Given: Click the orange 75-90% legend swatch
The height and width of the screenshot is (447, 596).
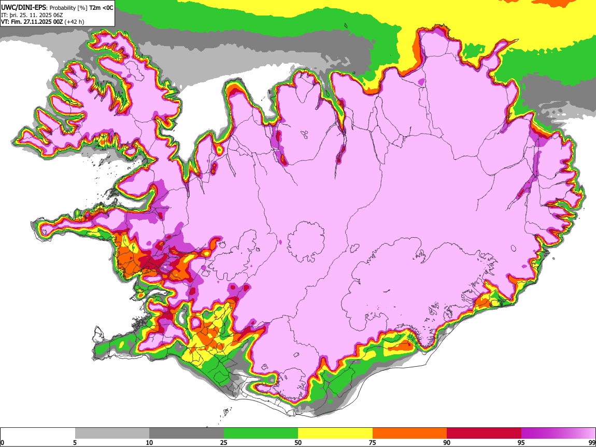Looking at the screenshot, I should (409, 433).
